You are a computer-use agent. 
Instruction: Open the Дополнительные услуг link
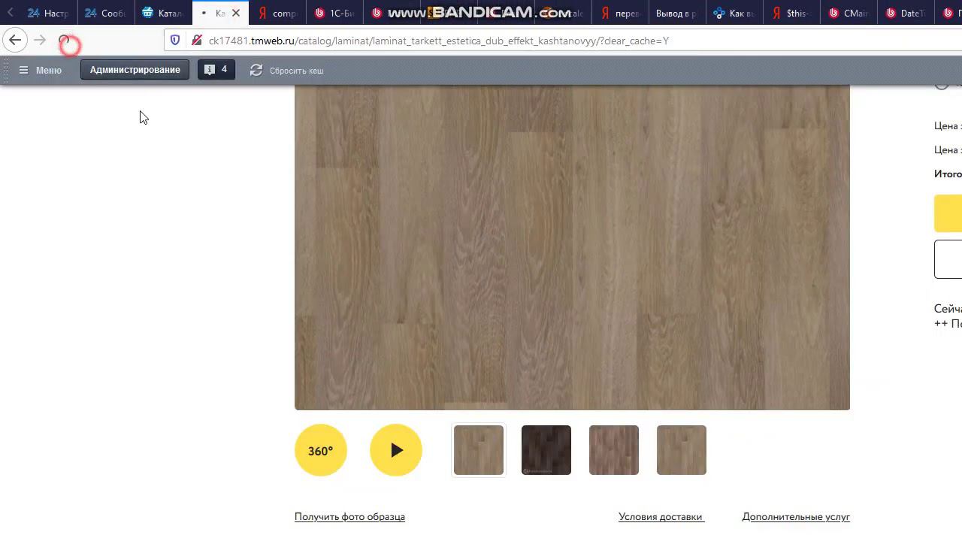click(796, 516)
